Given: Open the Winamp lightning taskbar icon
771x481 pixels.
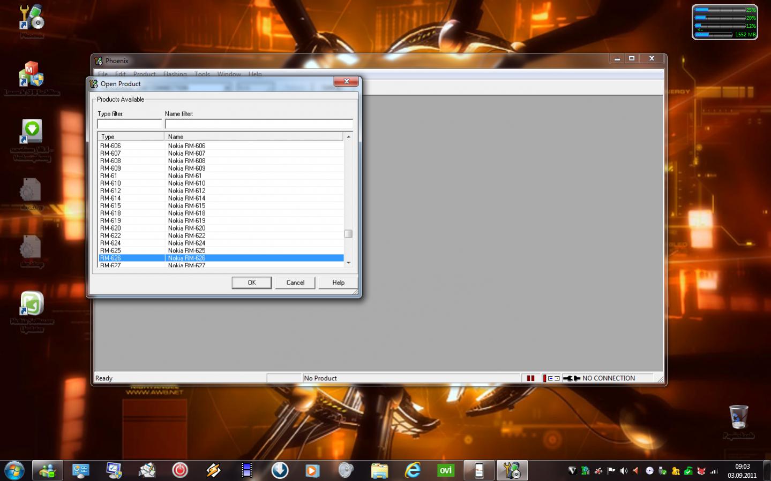Looking at the screenshot, I should (x=213, y=470).
